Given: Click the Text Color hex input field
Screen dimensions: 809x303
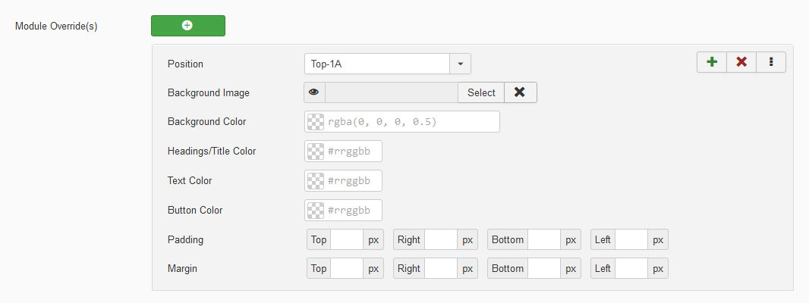Looking at the screenshot, I should point(352,181).
